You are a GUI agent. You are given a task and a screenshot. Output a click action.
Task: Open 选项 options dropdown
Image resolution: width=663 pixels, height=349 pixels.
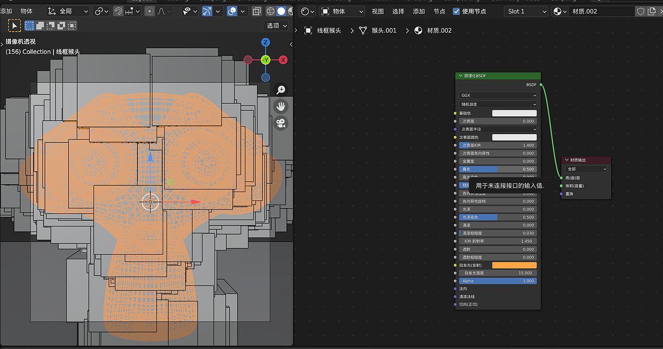click(276, 25)
